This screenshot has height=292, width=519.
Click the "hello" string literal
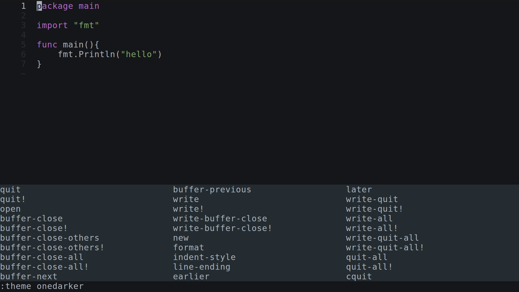point(139,54)
